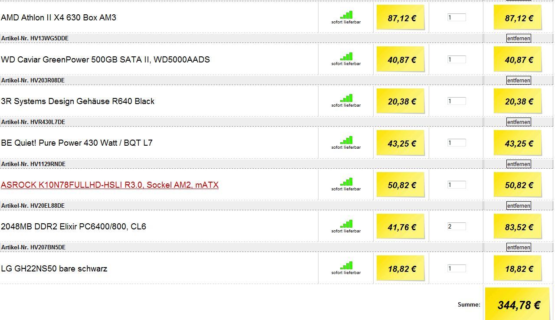
Task: Open the ASROCK K10N78FULLHD-HSLI product link
Action: (110, 185)
